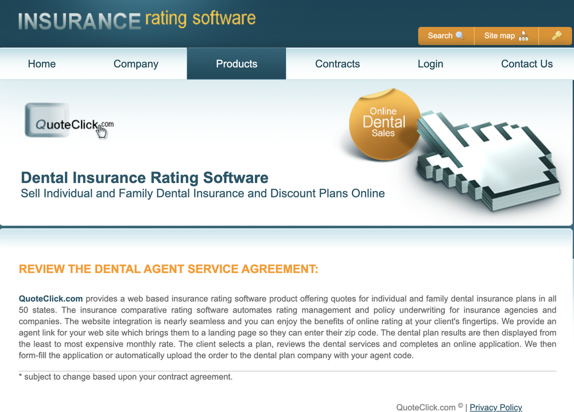Click the Search magnifier icon
The height and width of the screenshot is (412, 574).
(460, 36)
